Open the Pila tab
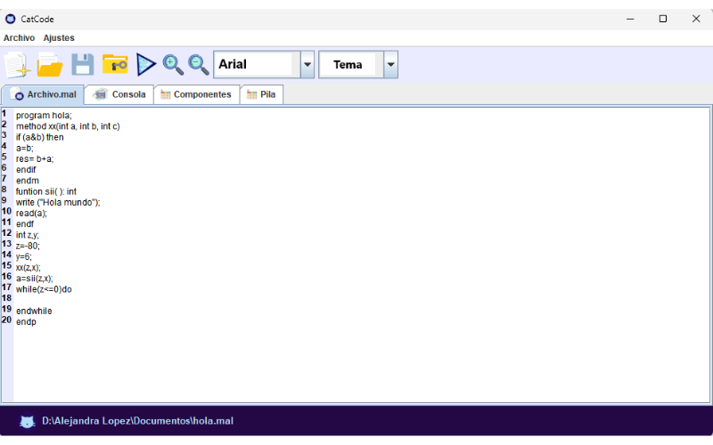This screenshot has width=713, height=445. point(262,94)
